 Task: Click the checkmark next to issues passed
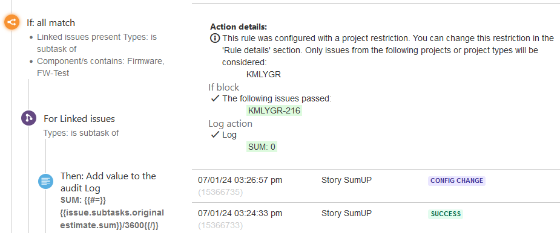[x=215, y=98]
